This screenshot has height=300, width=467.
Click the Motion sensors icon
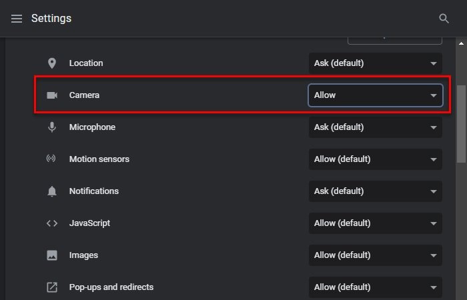[52, 159]
